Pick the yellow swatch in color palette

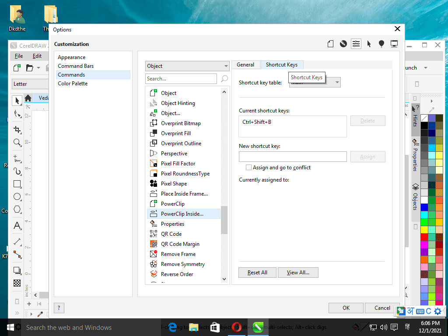pos(424,229)
